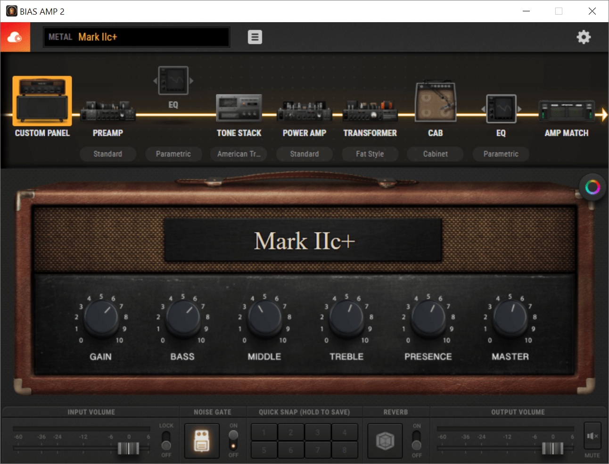609x464 pixels.
Task: Click the METAL category label
Action: pos(60,37)
